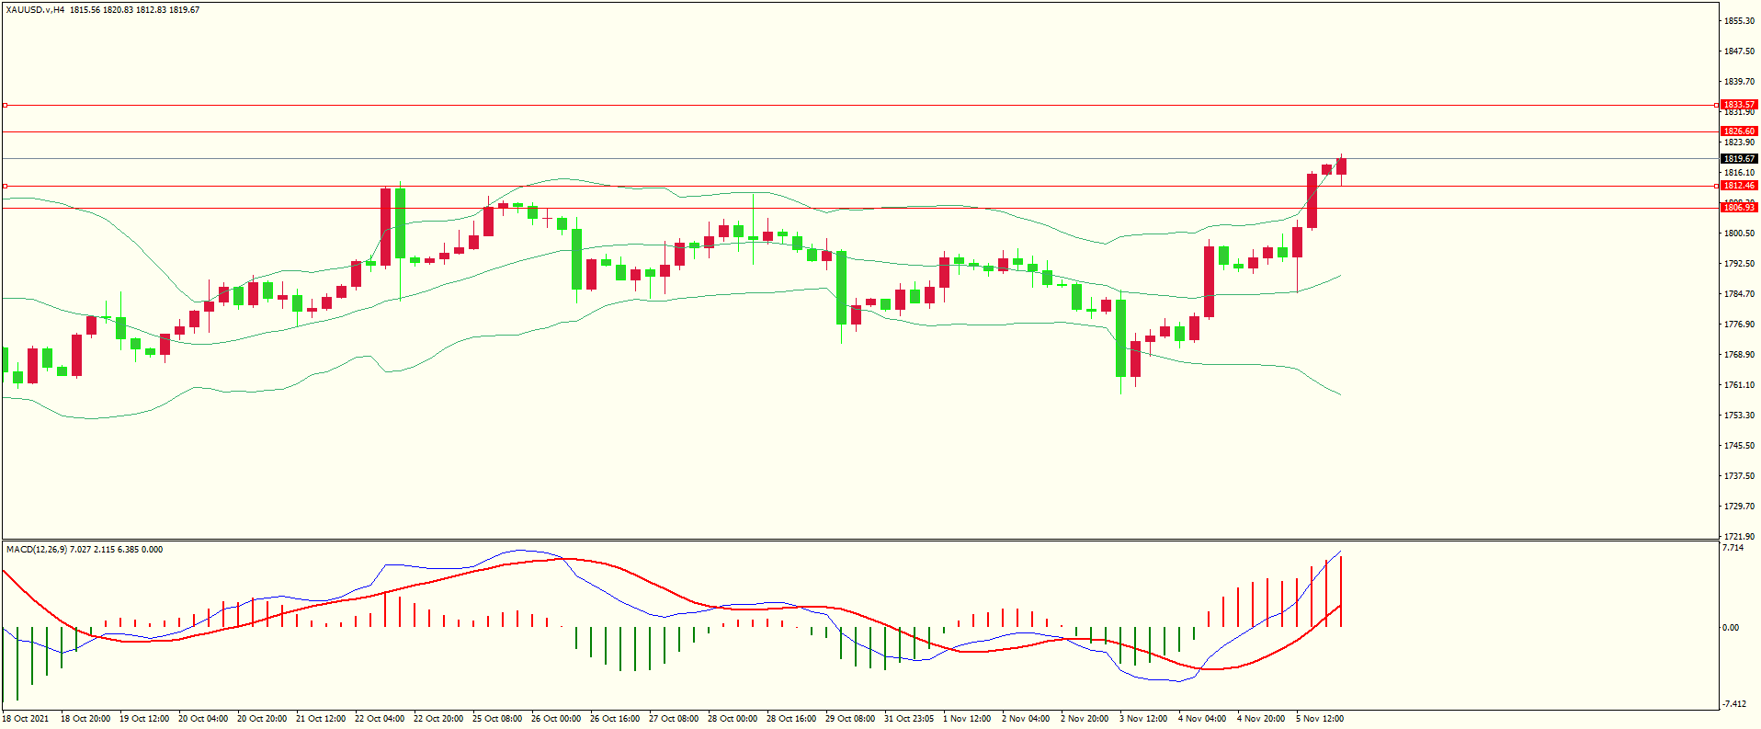1761x729 pixels.
Task: Click the 1847.50 price axis label
Action: [1739, 51]
